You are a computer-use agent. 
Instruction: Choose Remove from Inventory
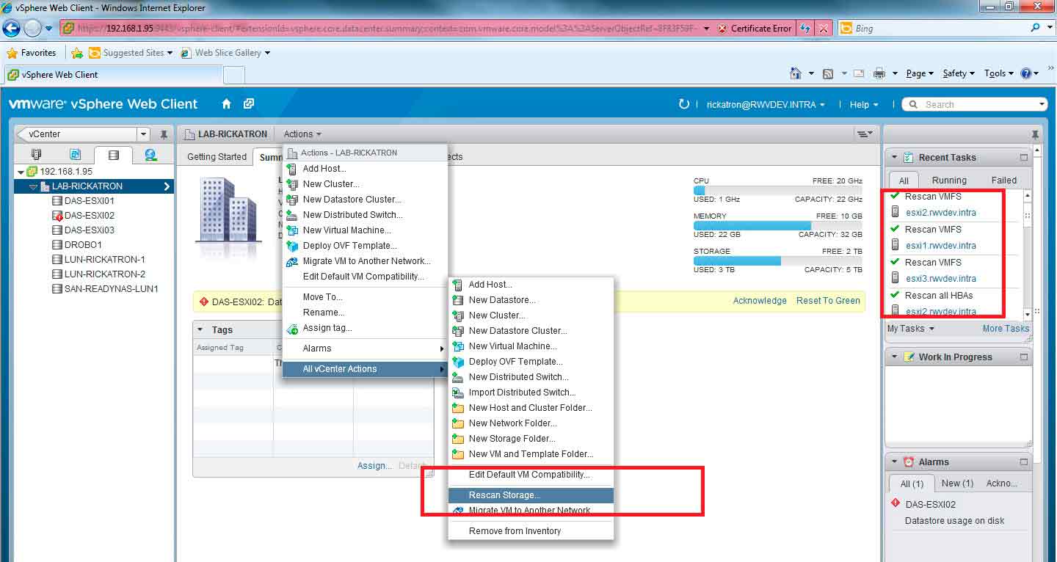click(x=530, y=531)
